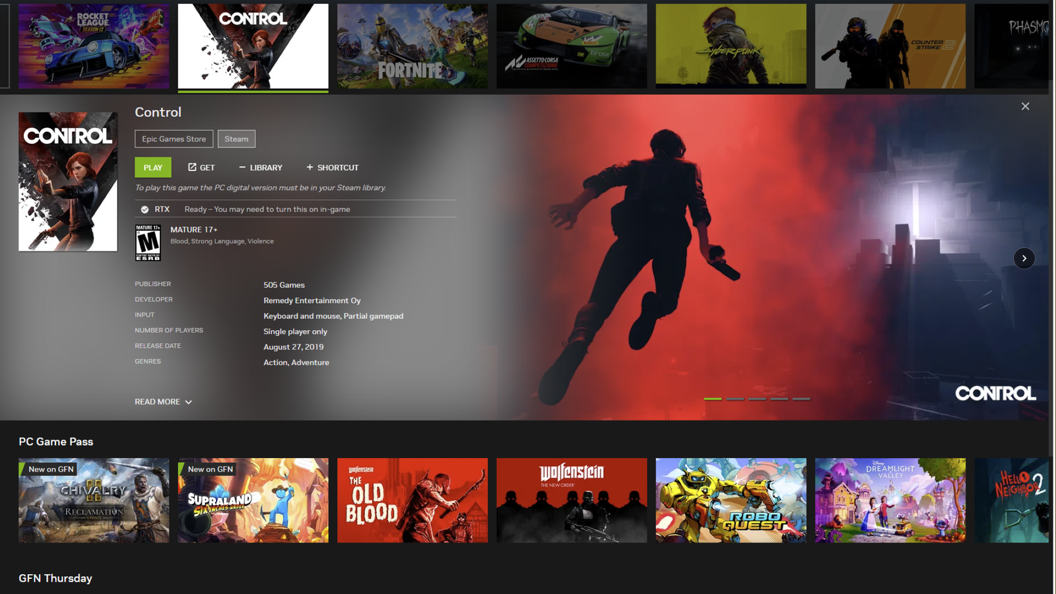Open the Cyberpunk game tile
Image resolution: width=1056 pixels, height=594 pixels.
tap(731, 46)
